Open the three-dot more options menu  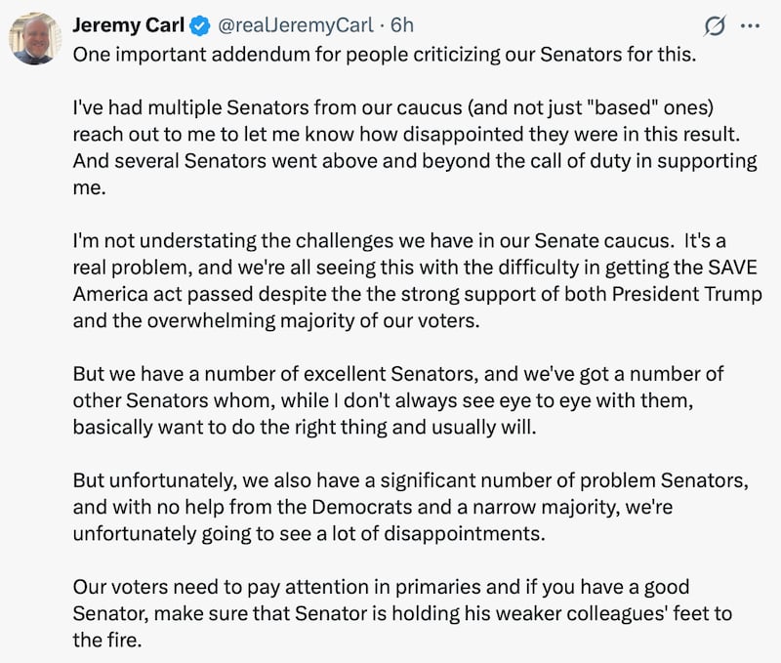click(x=750, y=25)
